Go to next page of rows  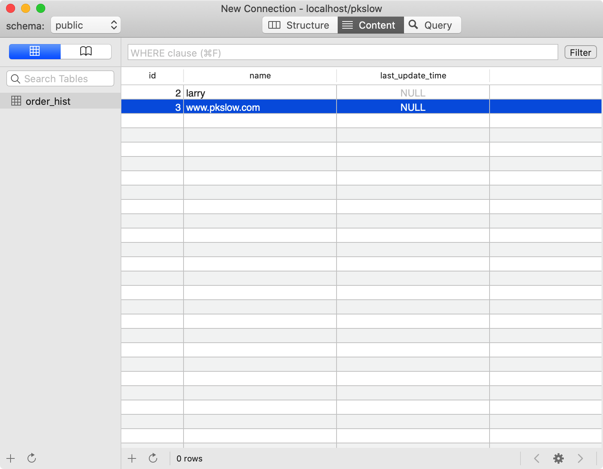[x=580, y=458]
